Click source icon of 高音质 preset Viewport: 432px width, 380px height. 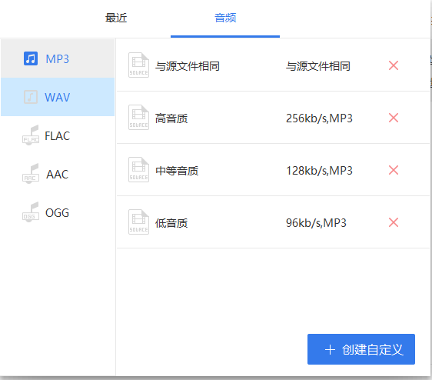(138, 118)
